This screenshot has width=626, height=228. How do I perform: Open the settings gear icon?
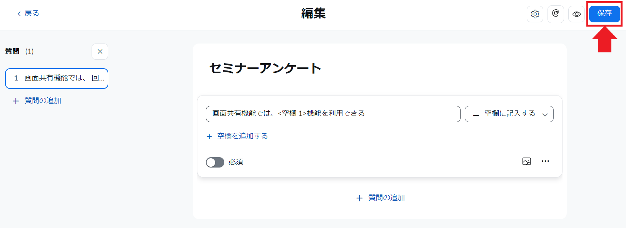coord(535,14)
